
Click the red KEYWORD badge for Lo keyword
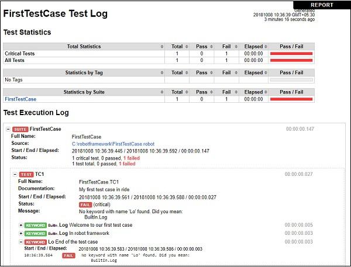coord(35,242)
